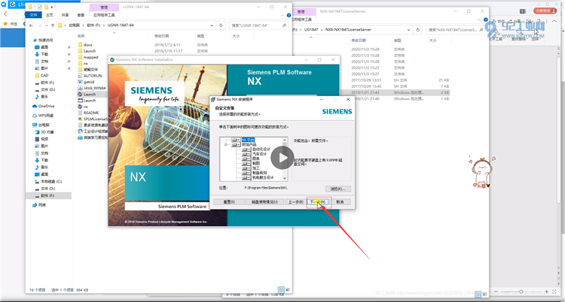Open the 查看 ribbon tab
565x302 pixels.
click(81, 15)
